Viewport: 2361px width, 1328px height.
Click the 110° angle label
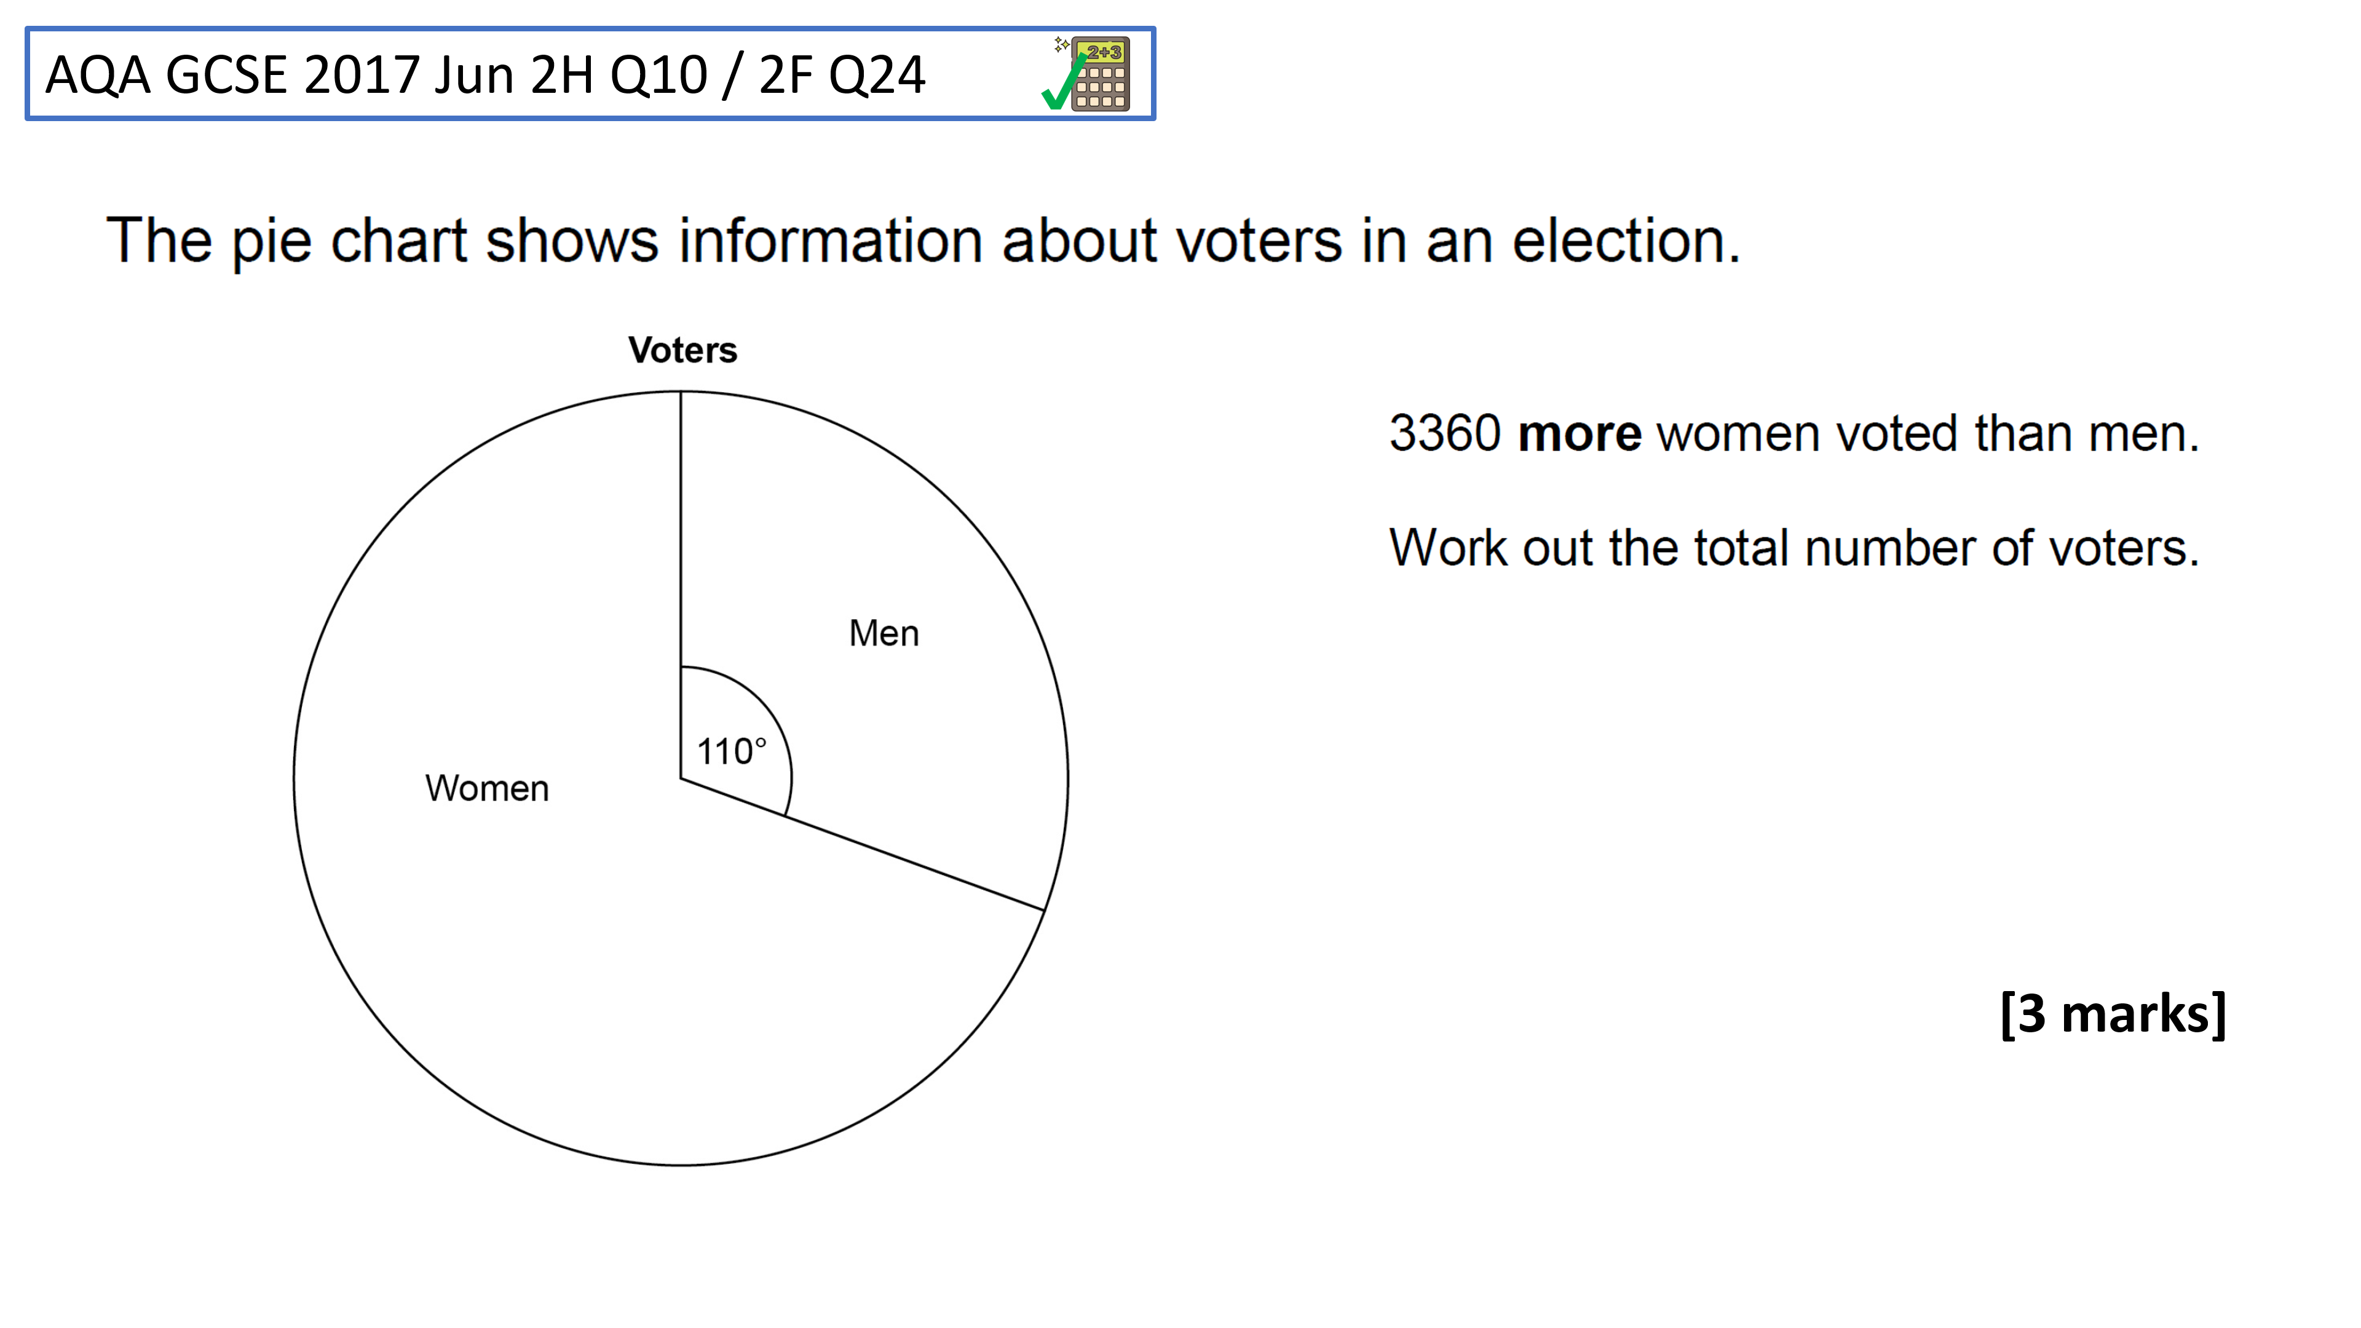(730, 751)
